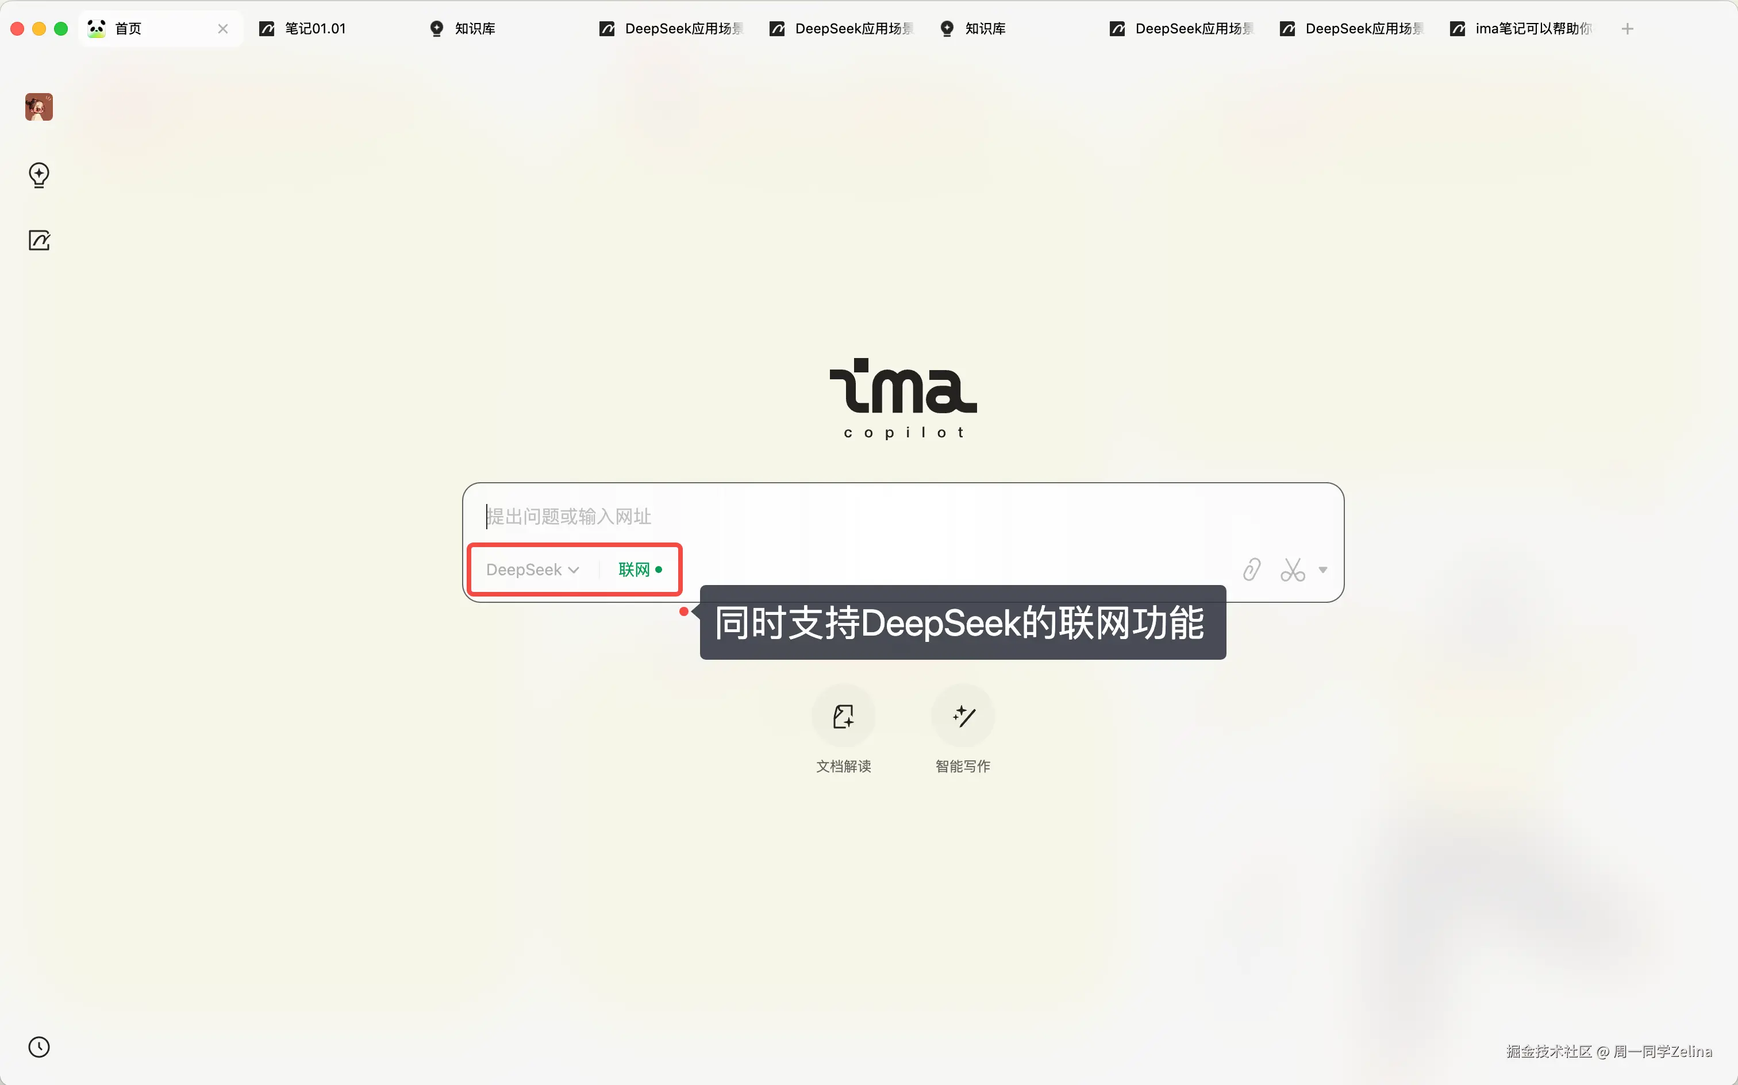Click the ima copilot logo
This screenshot has width=1738, height=1085.
point(903,398)
